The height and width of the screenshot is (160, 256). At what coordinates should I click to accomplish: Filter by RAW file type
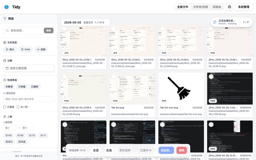pos(26,50)
